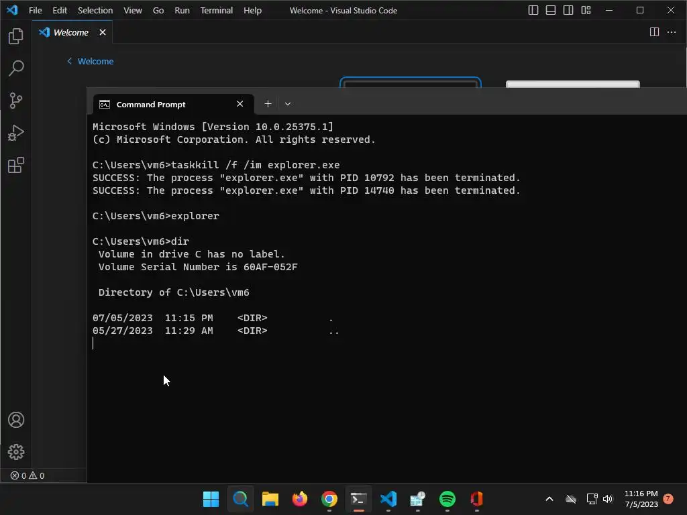This screenshot has height=515, width=687.
Task: Launch Firefox from taskbar
Action: pyautogui.click(x=300, y=499)
